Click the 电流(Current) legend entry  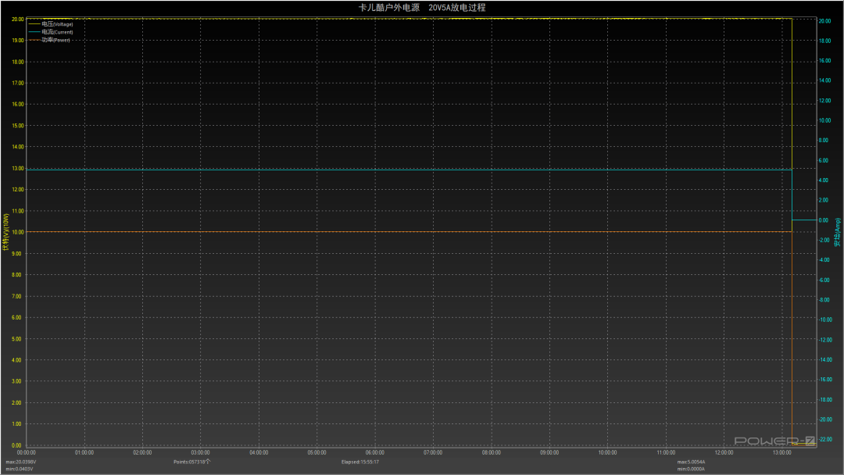pos(51,32)
